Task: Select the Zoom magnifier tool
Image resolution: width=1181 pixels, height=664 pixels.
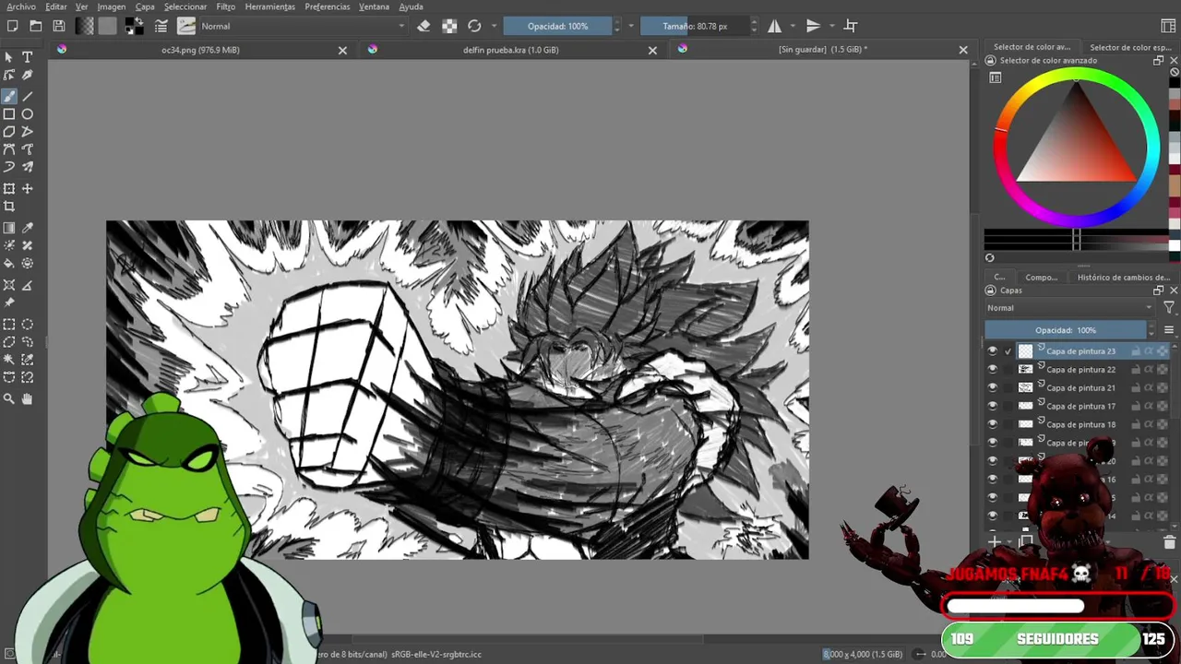Action: click(9, 398)
